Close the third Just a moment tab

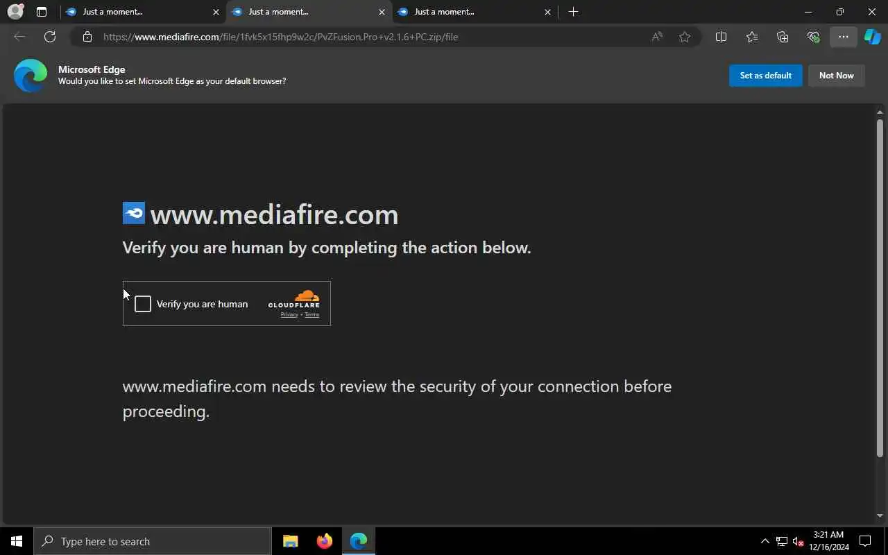click(x=547, y=12)
